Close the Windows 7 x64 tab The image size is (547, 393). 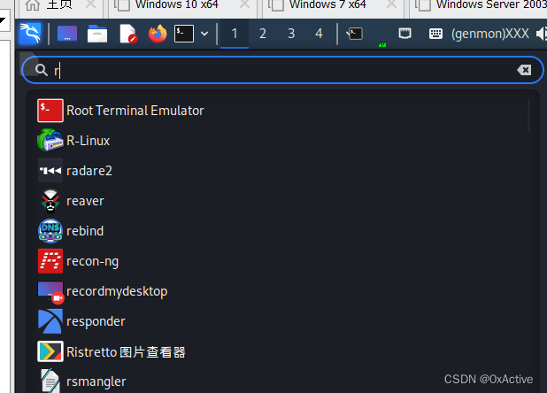pyautogui.click(x=392, y=4)
